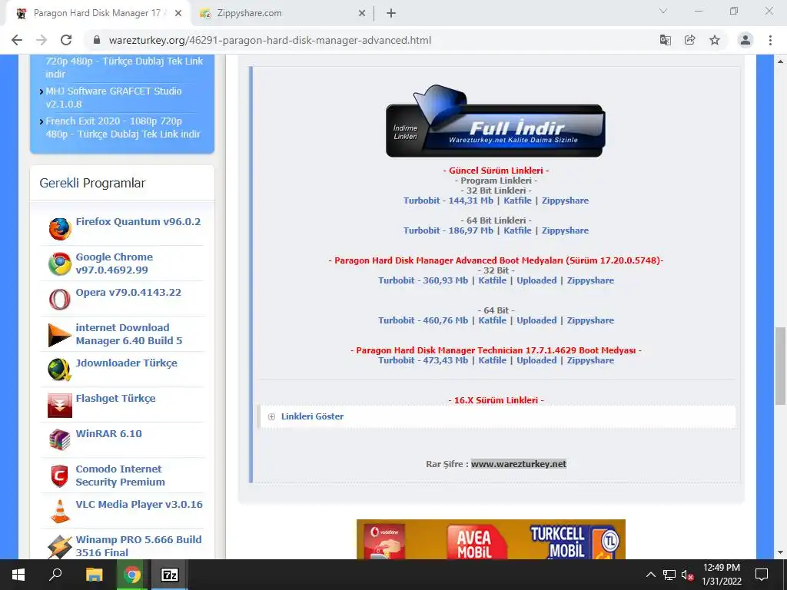Open taskbar search magnifier
This screenshot has width=787, height=590.
(x=55, y=575)
